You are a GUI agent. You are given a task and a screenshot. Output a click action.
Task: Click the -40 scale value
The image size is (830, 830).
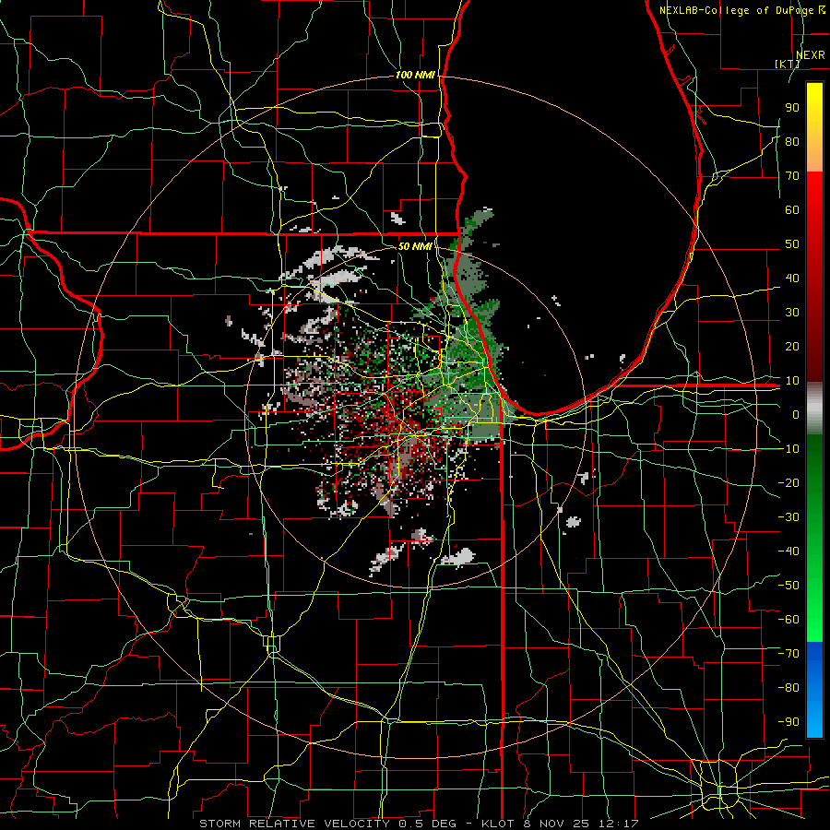788,551
